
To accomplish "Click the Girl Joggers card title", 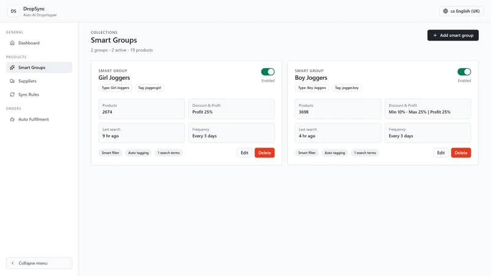I will tap(114, 78).
